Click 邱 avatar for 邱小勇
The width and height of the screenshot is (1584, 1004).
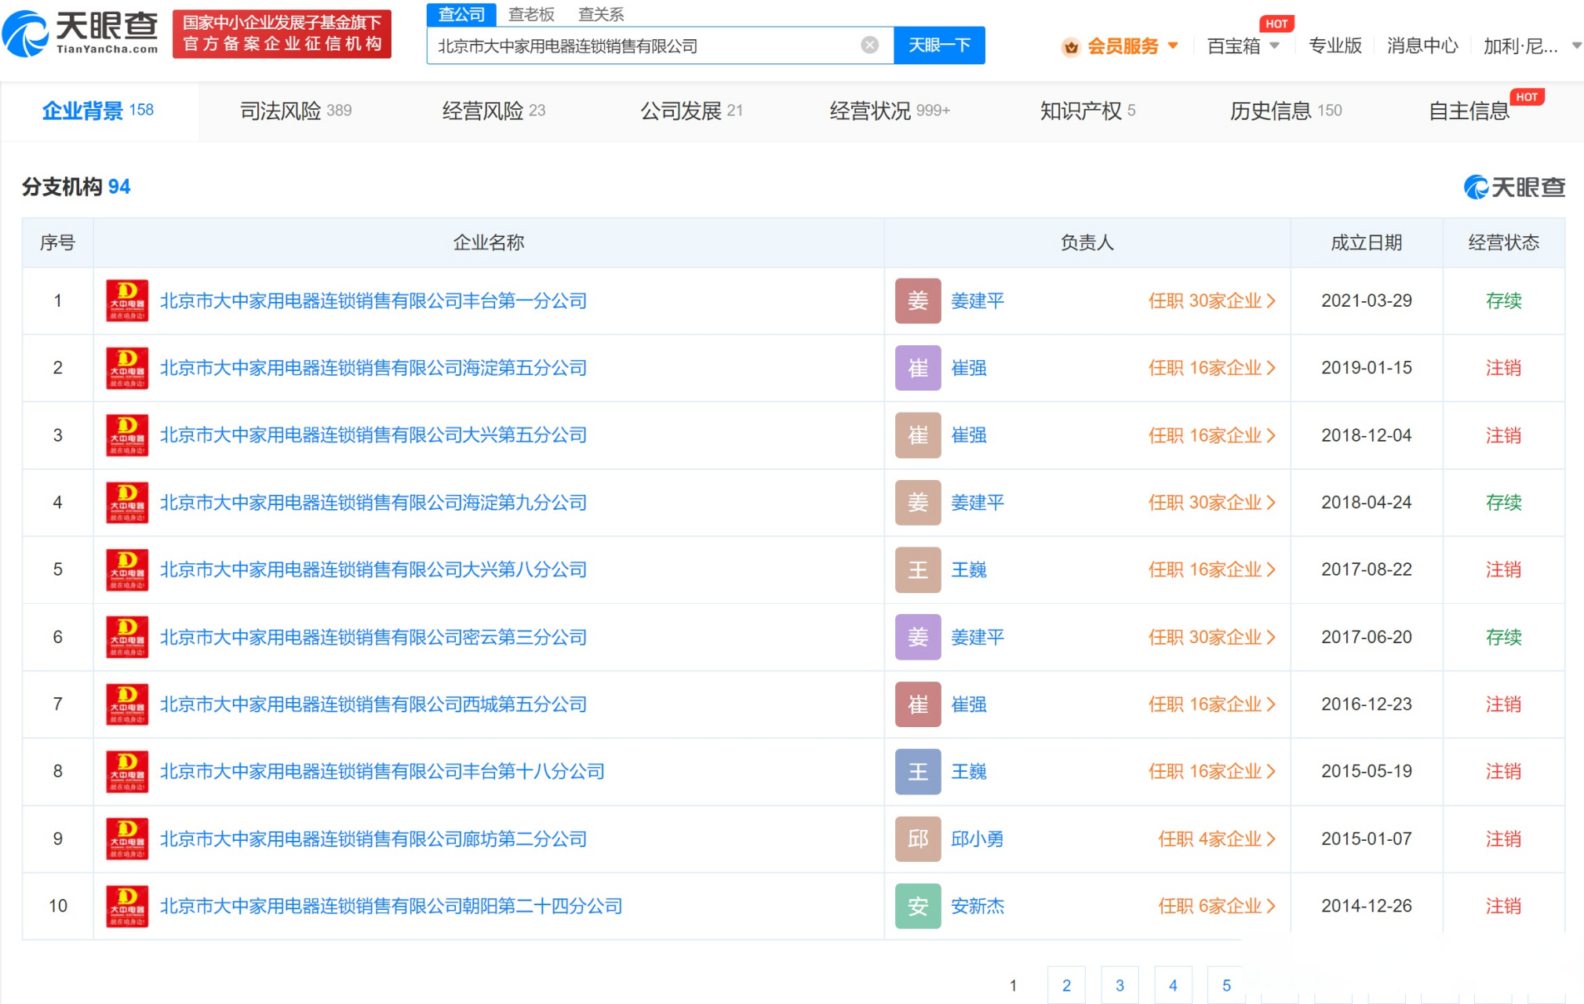coord(918,839)
